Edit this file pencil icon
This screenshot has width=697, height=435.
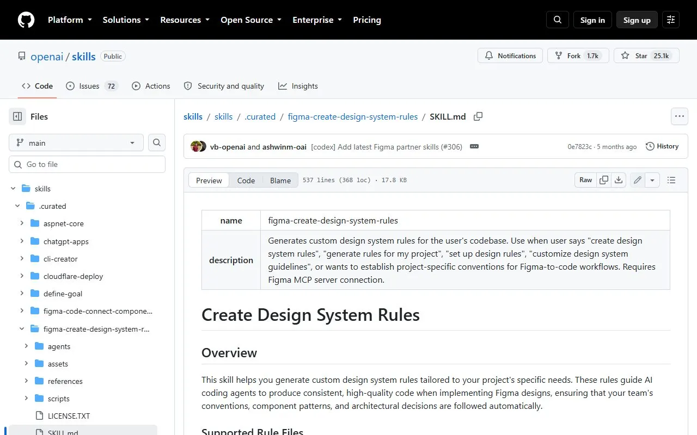pyautogui.click(x=638, y=180)
